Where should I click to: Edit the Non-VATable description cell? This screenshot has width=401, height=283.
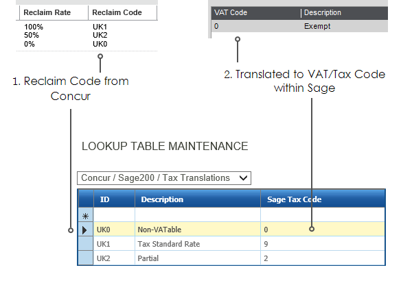(198, 230)
